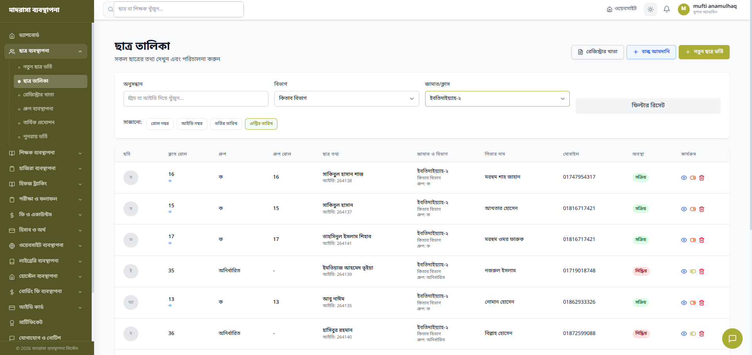
Task: Click the রেজিস্ট্রার খাতা button near page title
Action: (598, 52)
